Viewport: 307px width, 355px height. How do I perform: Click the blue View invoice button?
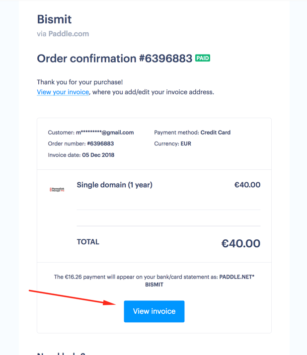click(154, 311)
